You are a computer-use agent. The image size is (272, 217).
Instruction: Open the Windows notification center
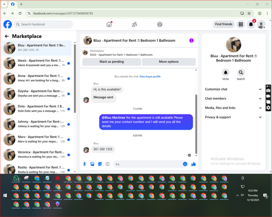pyautogui.click(x=265, y=195)
